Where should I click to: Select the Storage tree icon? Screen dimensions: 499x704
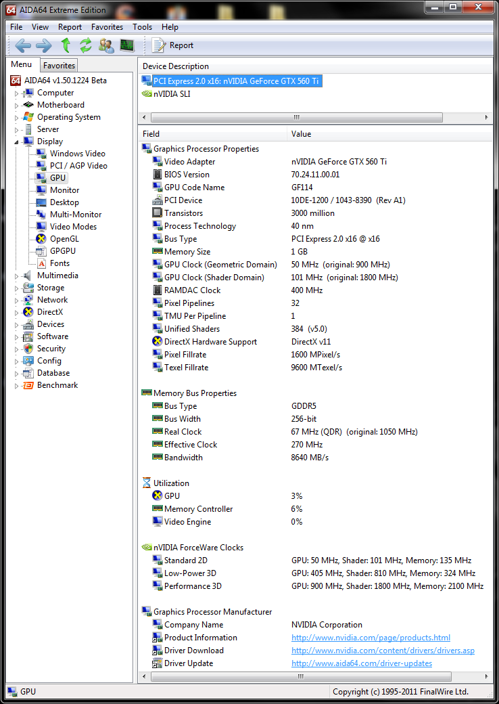point(28,288)
